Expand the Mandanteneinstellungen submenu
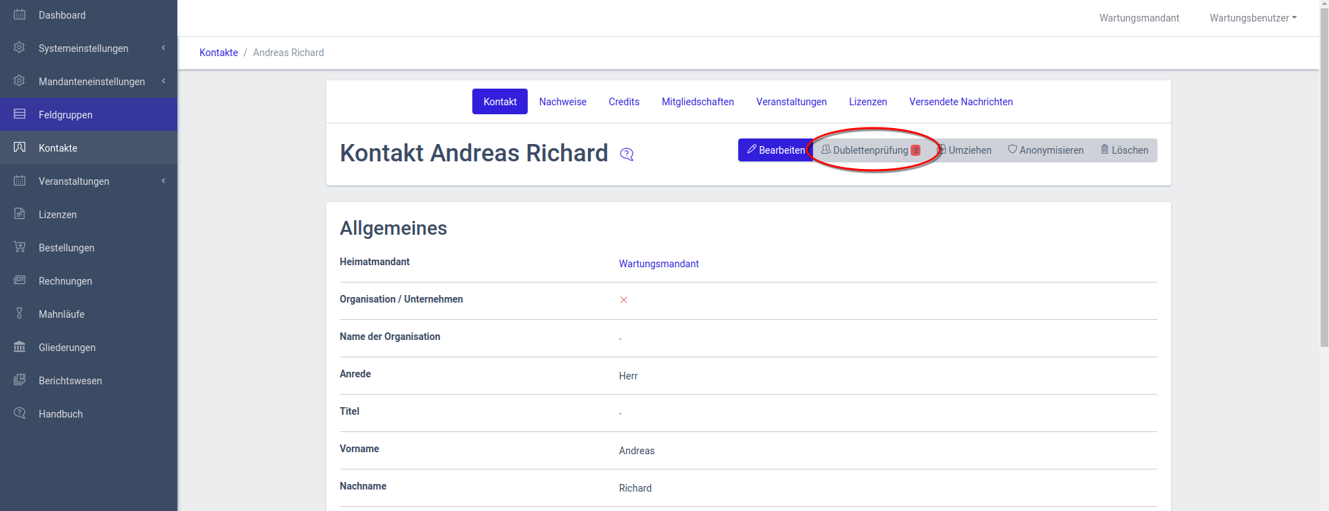Image resolution: width=1329 pixels, height=511 pixels. 163,81
